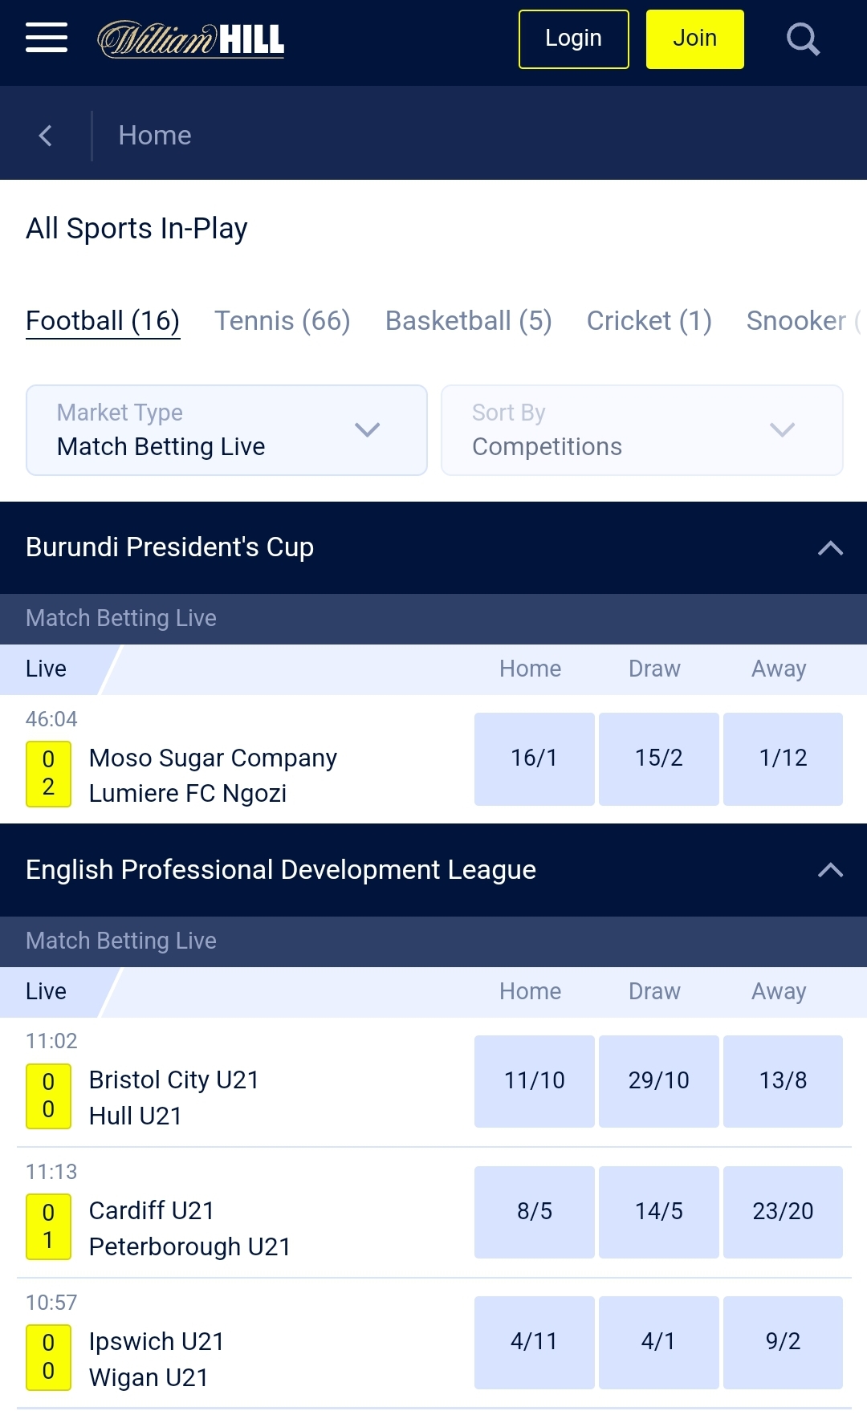Click the Join button

pyautogui.click(x=694, y=38)
